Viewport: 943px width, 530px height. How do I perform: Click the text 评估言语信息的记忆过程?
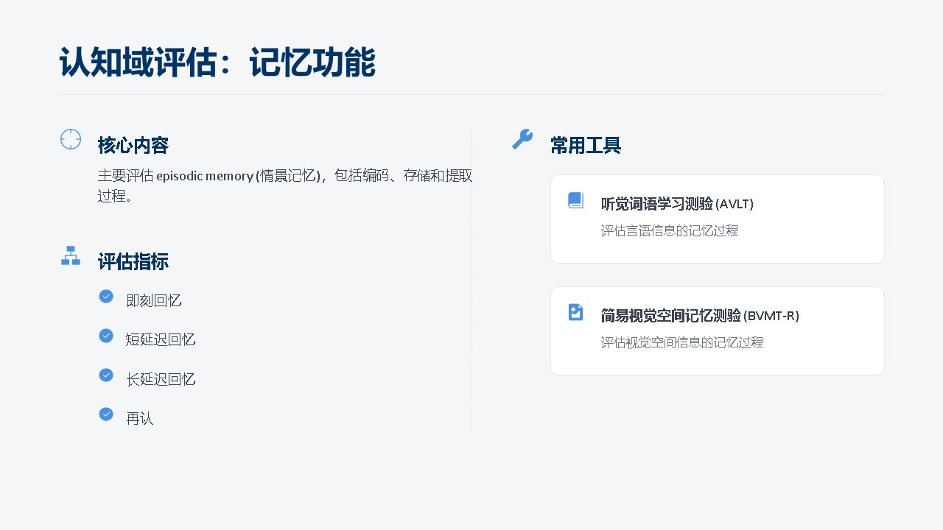point(669,231)
